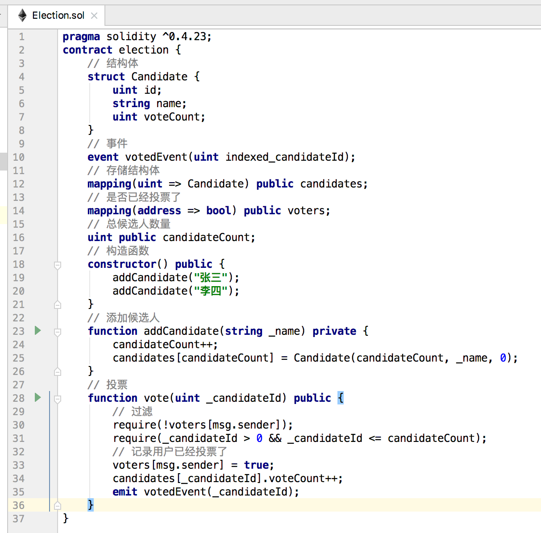The width and height of the screenshot is (541, 533).
Task: Click 'Candidate' in struct declaration
Action: [x=159, y=77]
